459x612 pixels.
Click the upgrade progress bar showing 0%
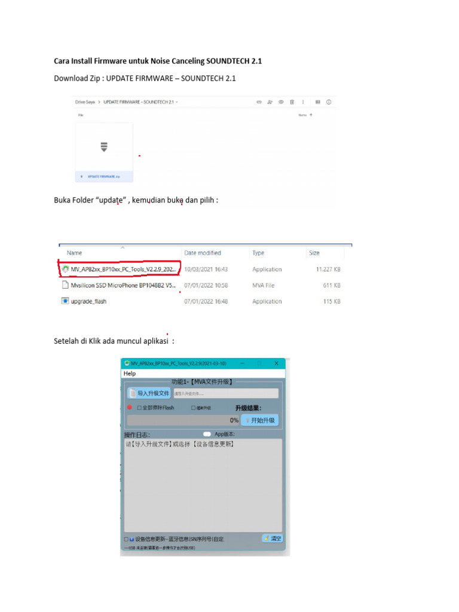pos(183,420)
